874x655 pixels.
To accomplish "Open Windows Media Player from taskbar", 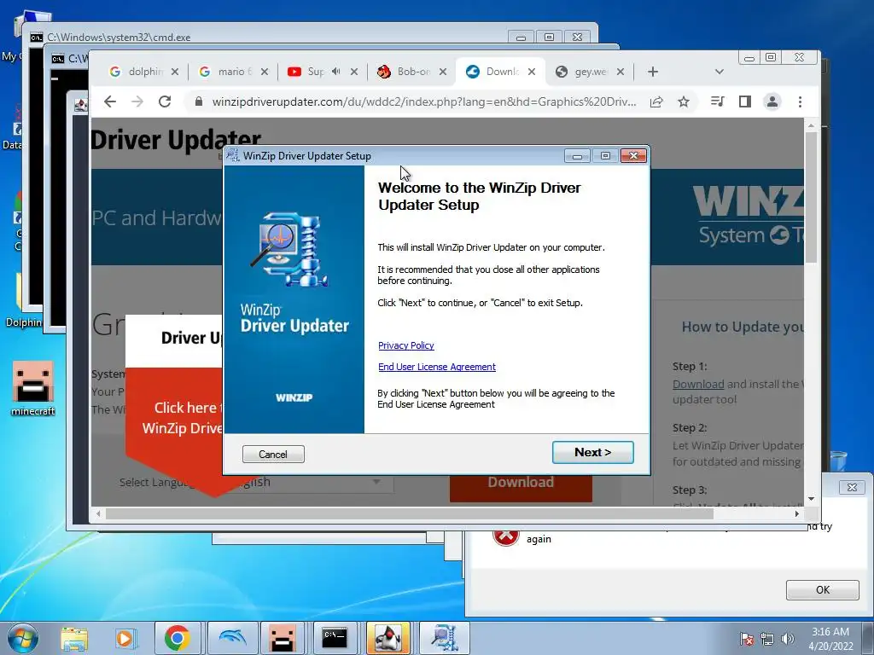I will coord(125,638).
